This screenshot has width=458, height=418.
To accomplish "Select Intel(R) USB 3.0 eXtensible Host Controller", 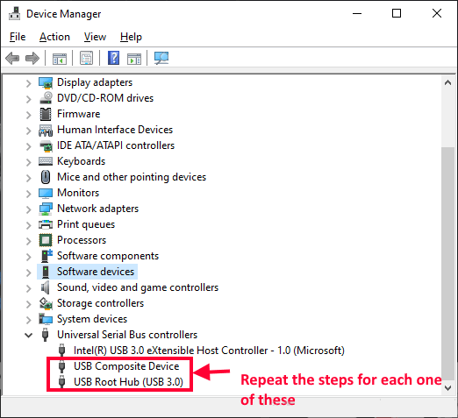I will [x=209, y=351].
